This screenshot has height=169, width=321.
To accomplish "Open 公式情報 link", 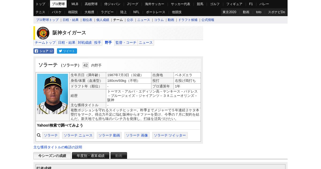I will pos(208,20).
